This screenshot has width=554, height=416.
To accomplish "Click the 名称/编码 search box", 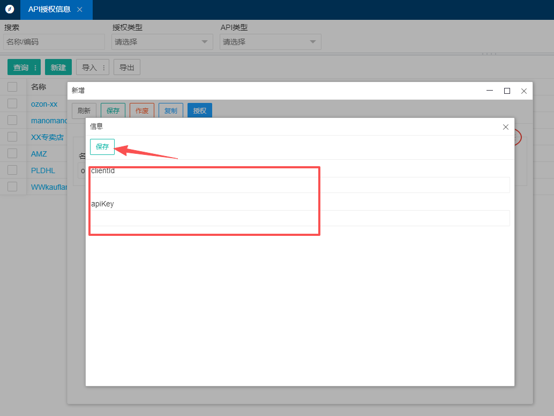I will pyautogui.click(x=54, y=42).
